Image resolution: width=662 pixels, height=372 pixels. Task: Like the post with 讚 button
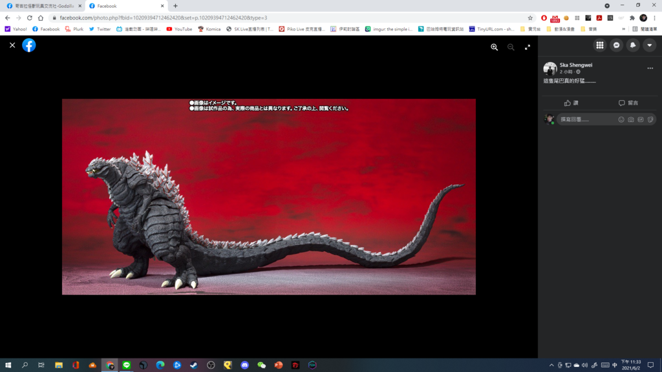coord(571,103)
